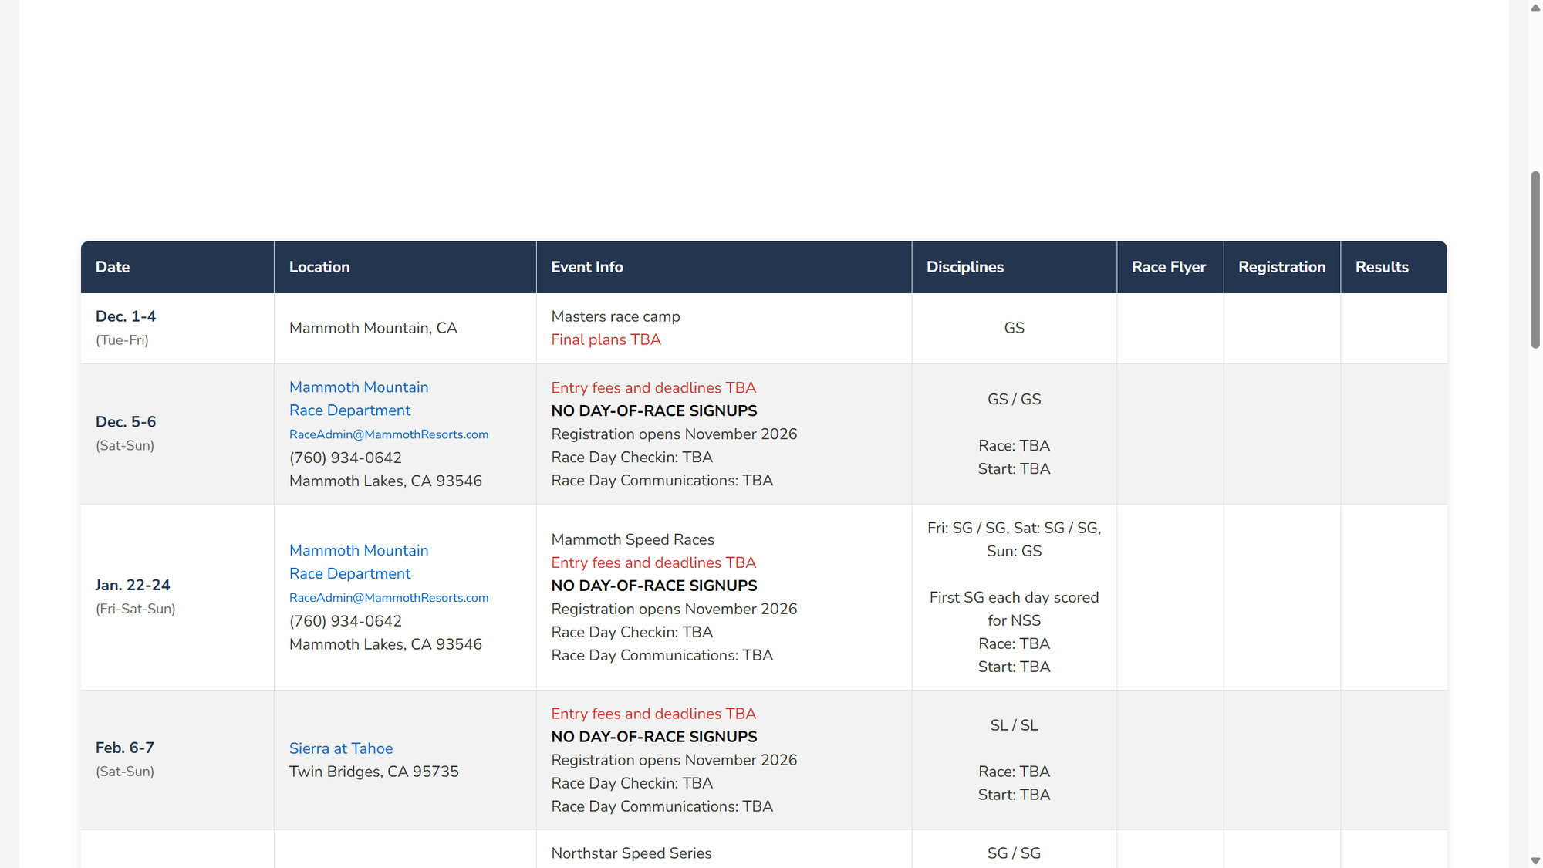Select the Jan. 22-24 date text

click(x=133, y=586)
